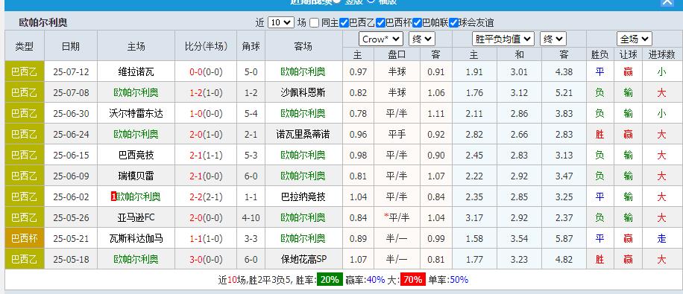The image size is (683, 294).
Task: Click the 比分(半场) column header
Action: (x=206, y=46)
